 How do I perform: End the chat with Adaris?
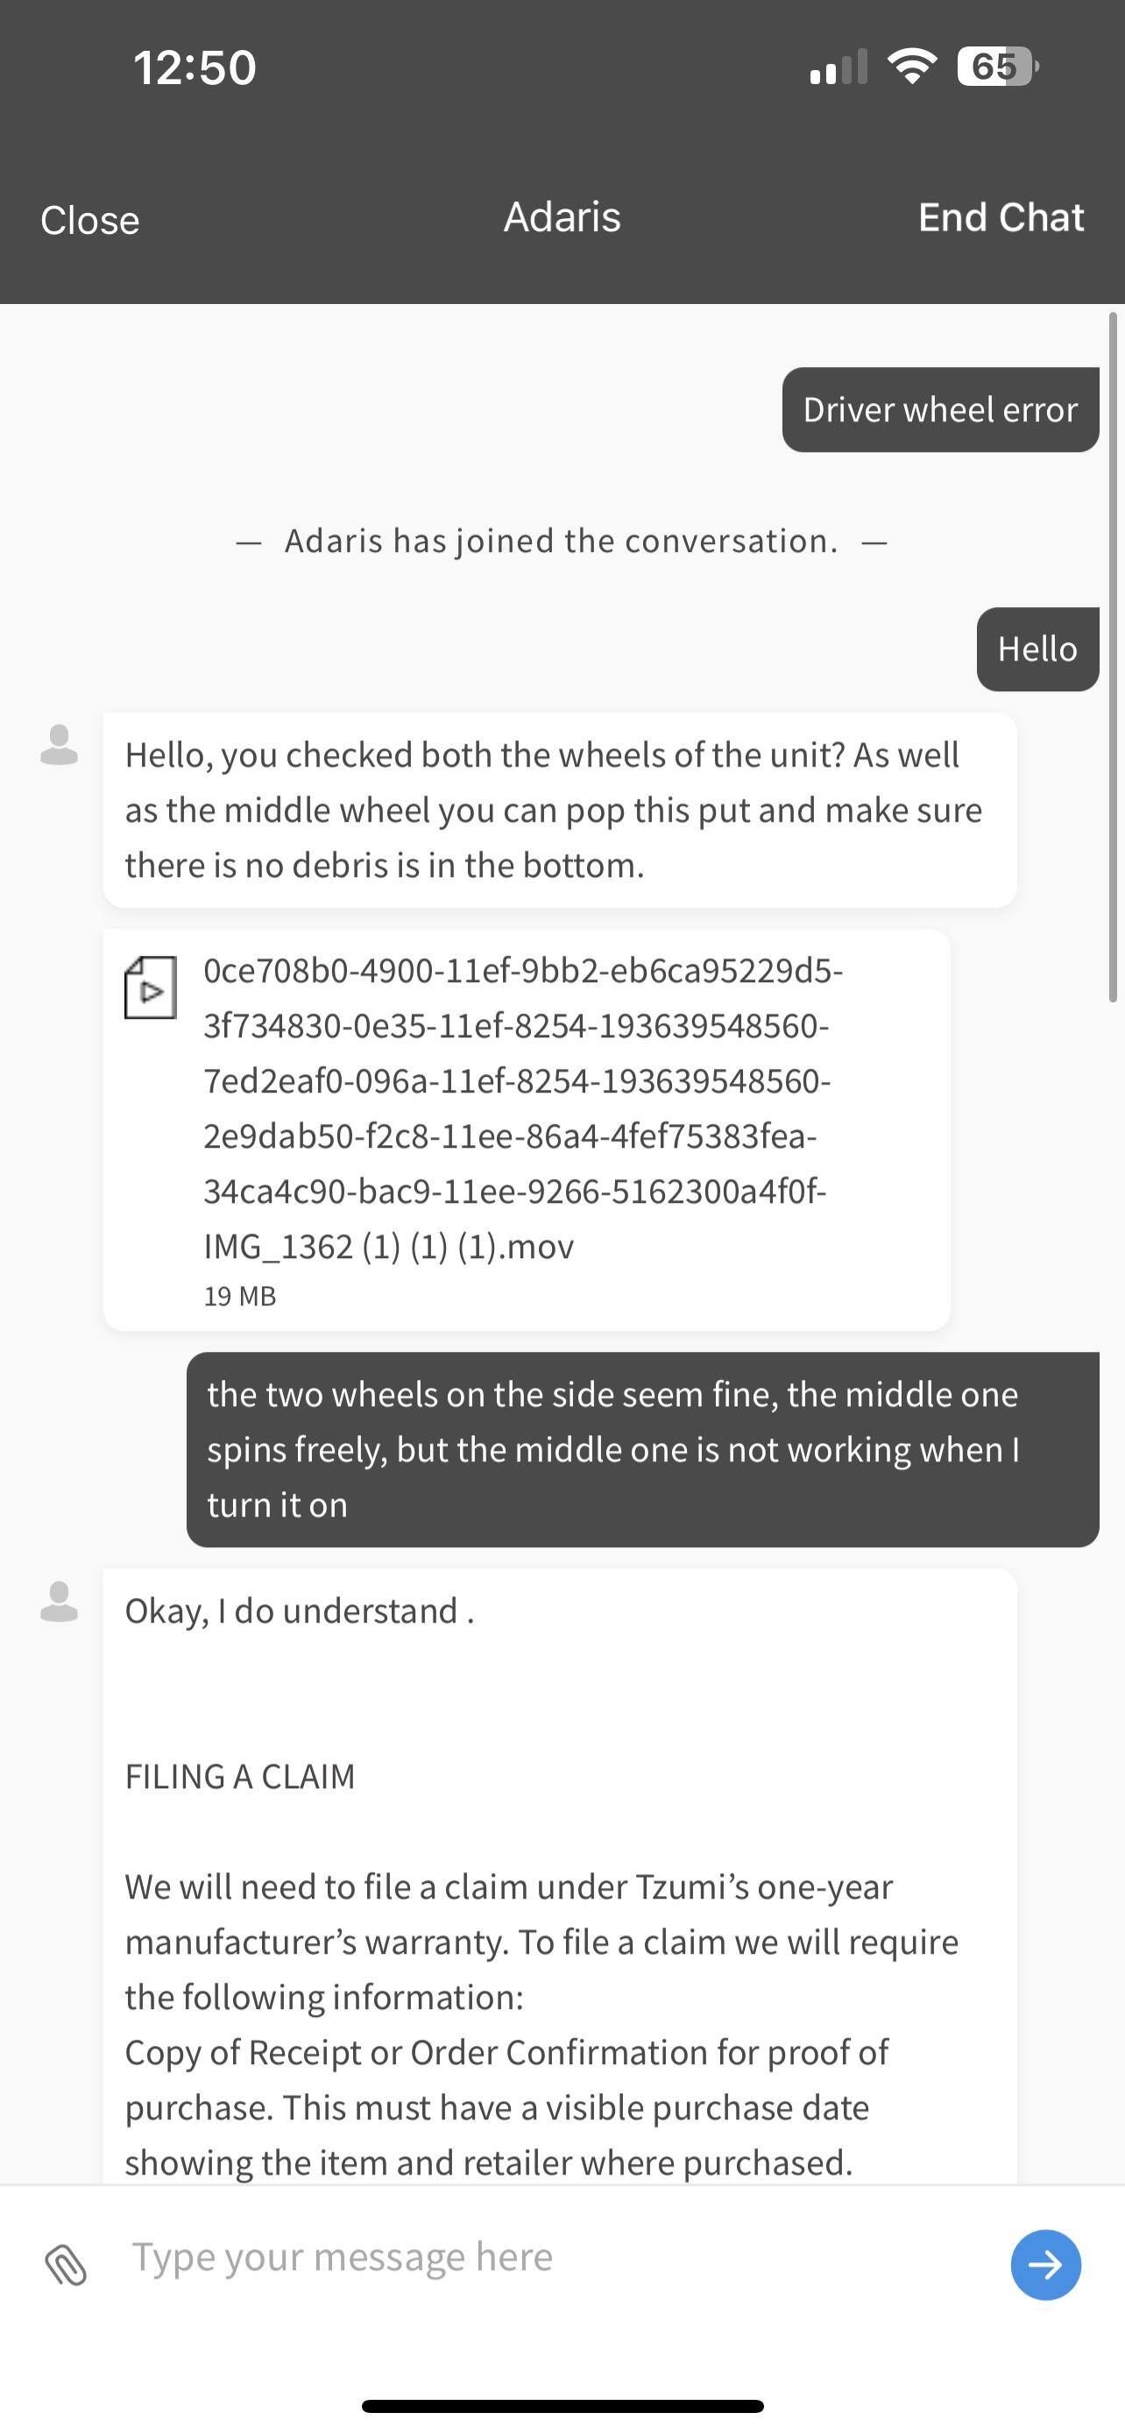click(x=1001, y=217)
